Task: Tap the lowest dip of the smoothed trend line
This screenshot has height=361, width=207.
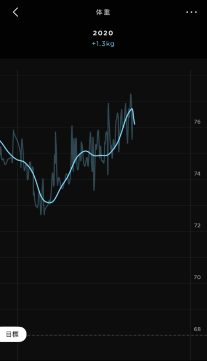Action: tap(50, 203)
